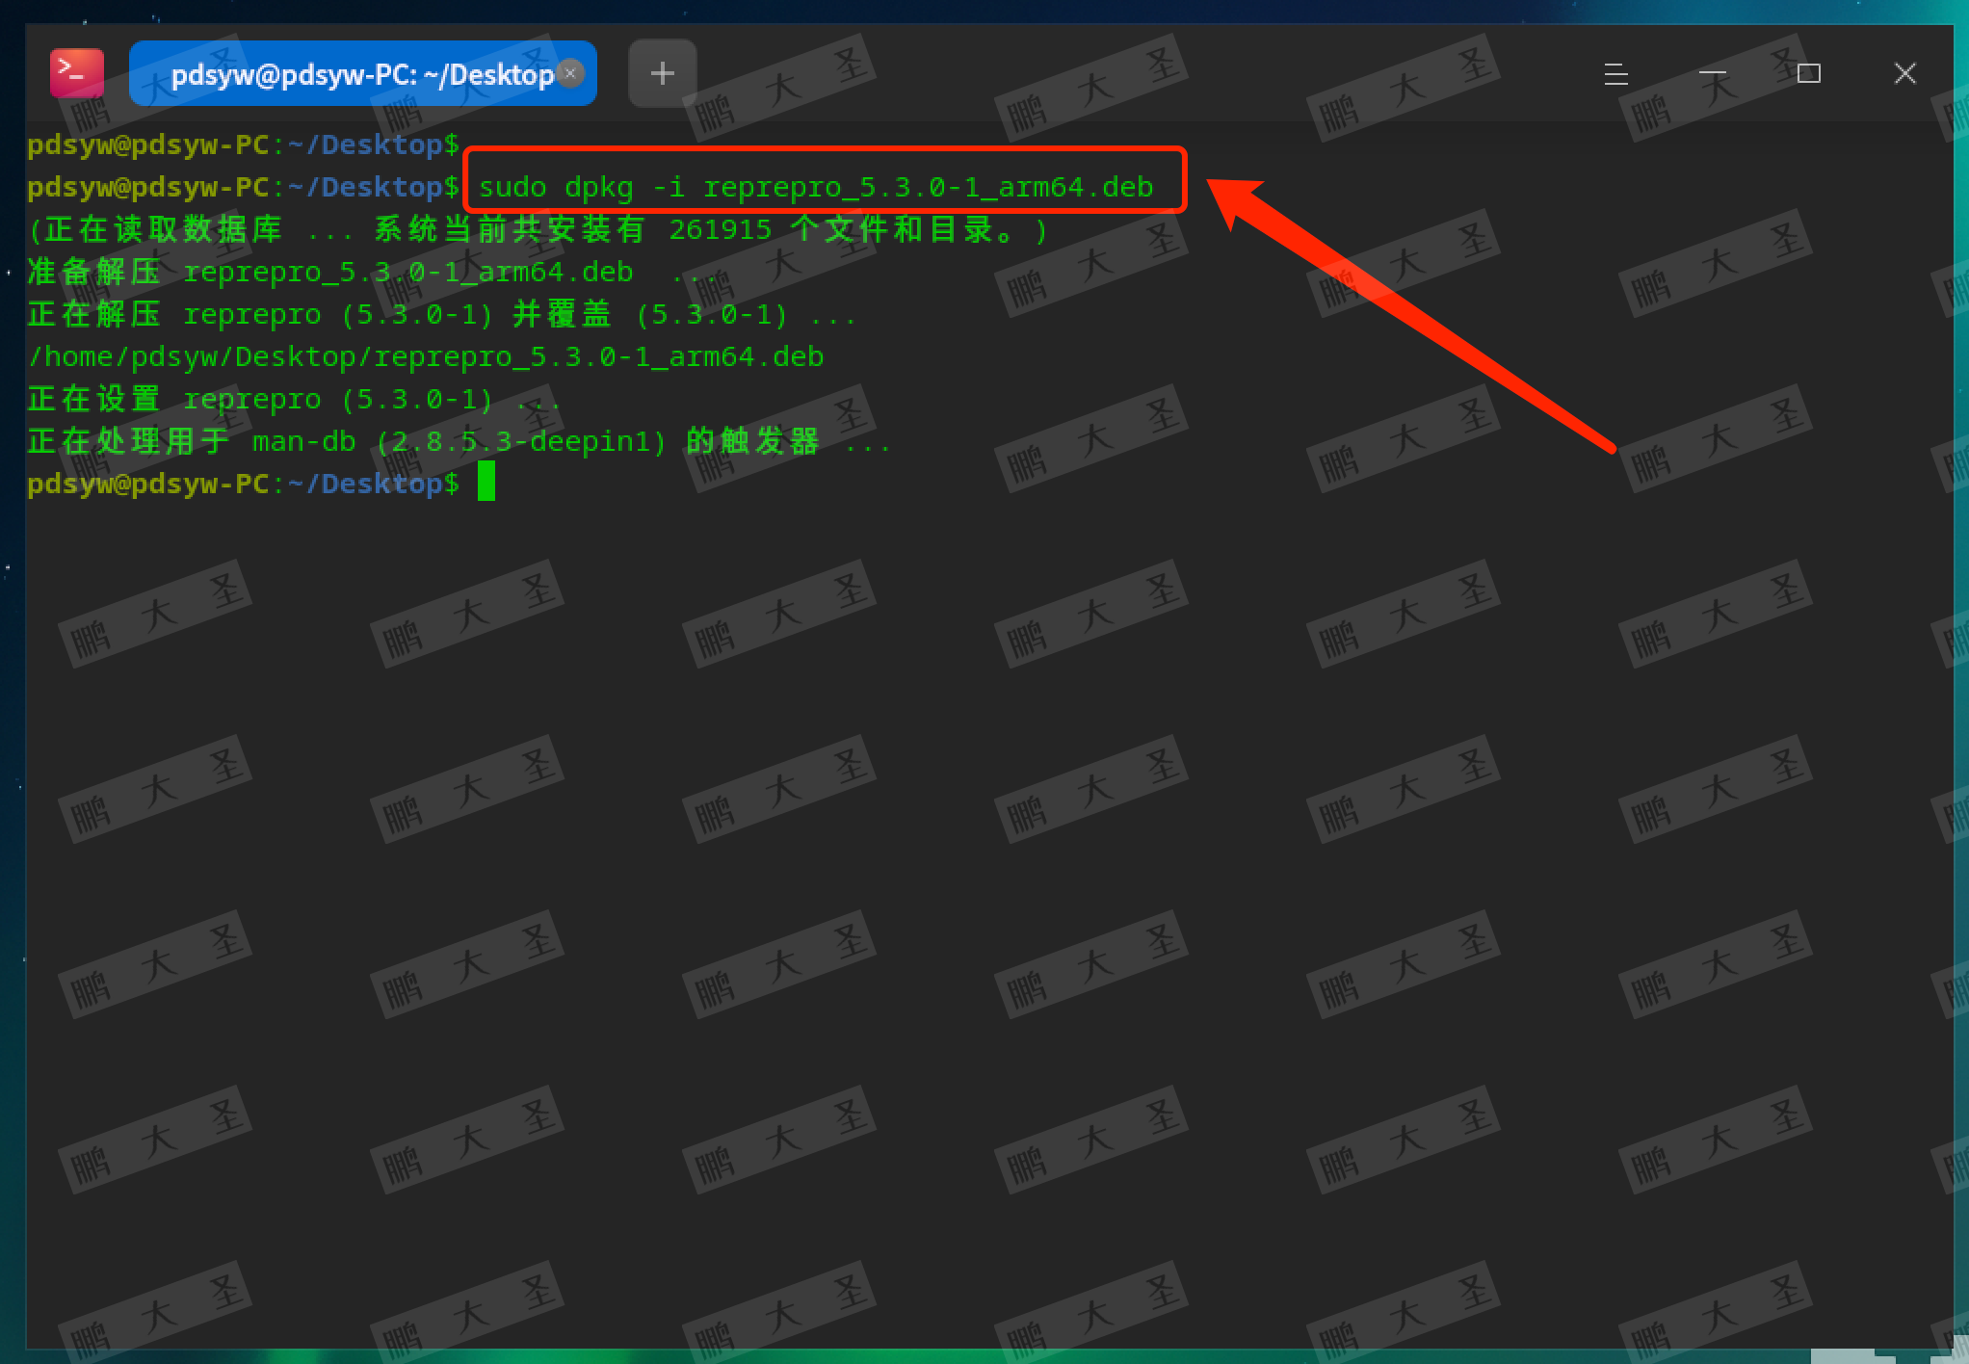Open the terminal hamburger menu

1615,73
